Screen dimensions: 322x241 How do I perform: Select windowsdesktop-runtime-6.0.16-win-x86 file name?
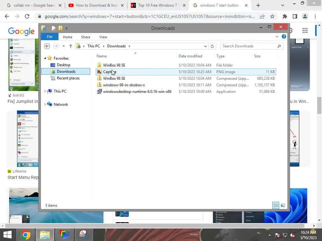click(137, 91)
